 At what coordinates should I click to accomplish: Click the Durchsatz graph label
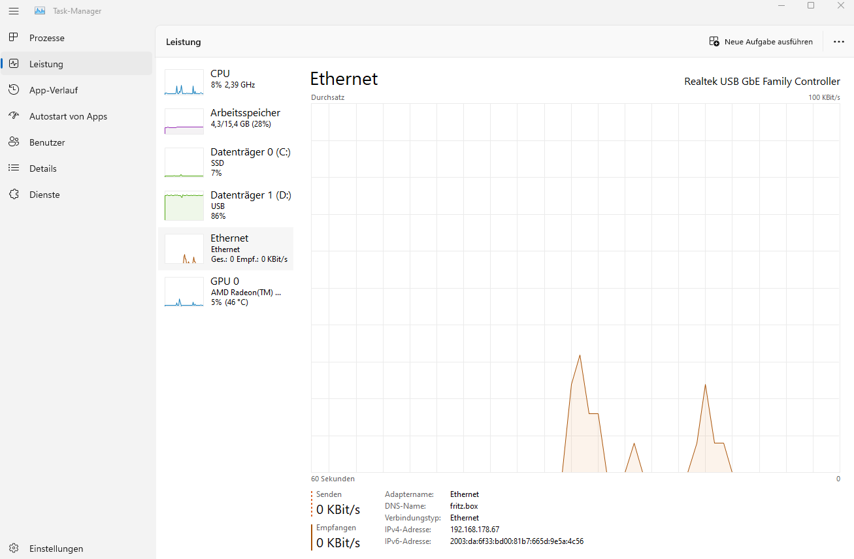[x=327, y=97]
